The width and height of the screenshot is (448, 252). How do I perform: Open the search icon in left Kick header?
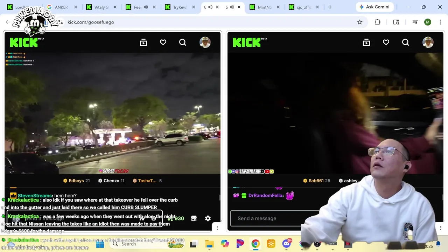click(183, 42)
